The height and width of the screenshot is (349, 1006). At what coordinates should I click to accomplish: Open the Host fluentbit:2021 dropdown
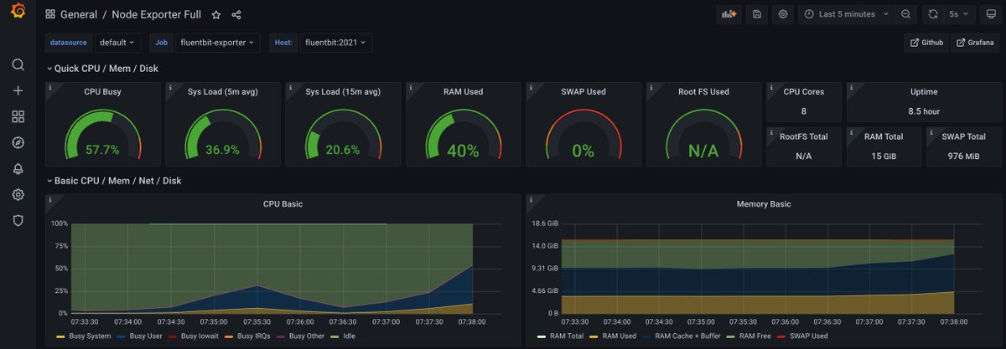(335, 43)
